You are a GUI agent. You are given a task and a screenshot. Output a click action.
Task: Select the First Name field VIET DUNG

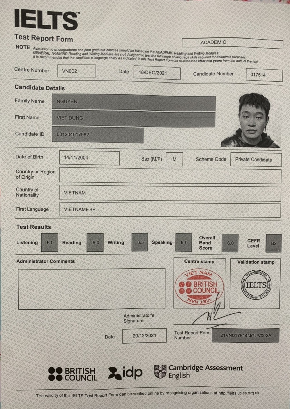134,119
